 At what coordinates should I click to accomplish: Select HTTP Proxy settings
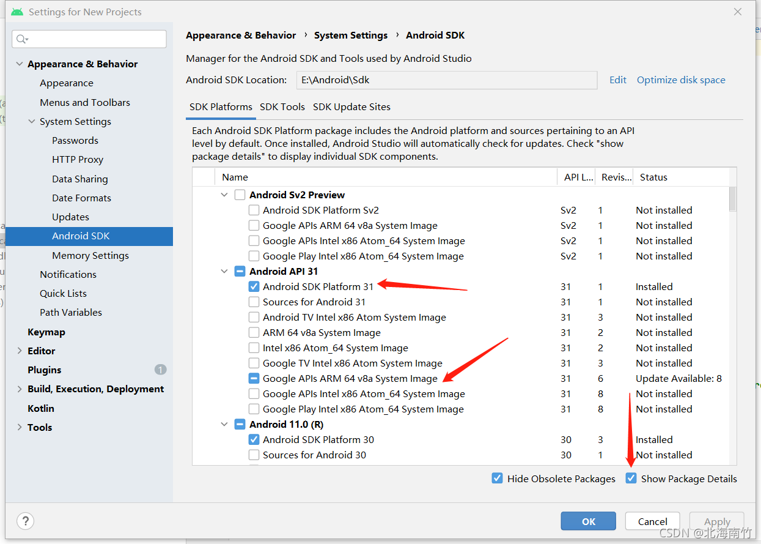tap(78, 159)
